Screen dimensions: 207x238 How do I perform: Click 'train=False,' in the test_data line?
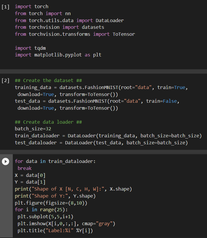(x=163, y=101)
